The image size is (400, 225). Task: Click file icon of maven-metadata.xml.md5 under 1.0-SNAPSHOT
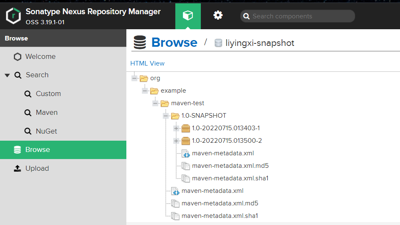coord(186,166)
